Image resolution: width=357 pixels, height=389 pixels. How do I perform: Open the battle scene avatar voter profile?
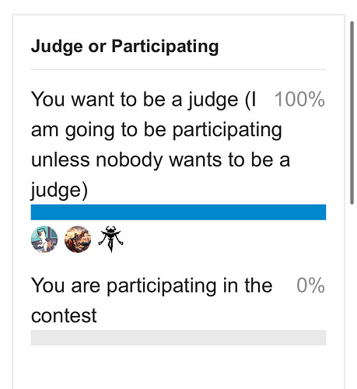78,239
